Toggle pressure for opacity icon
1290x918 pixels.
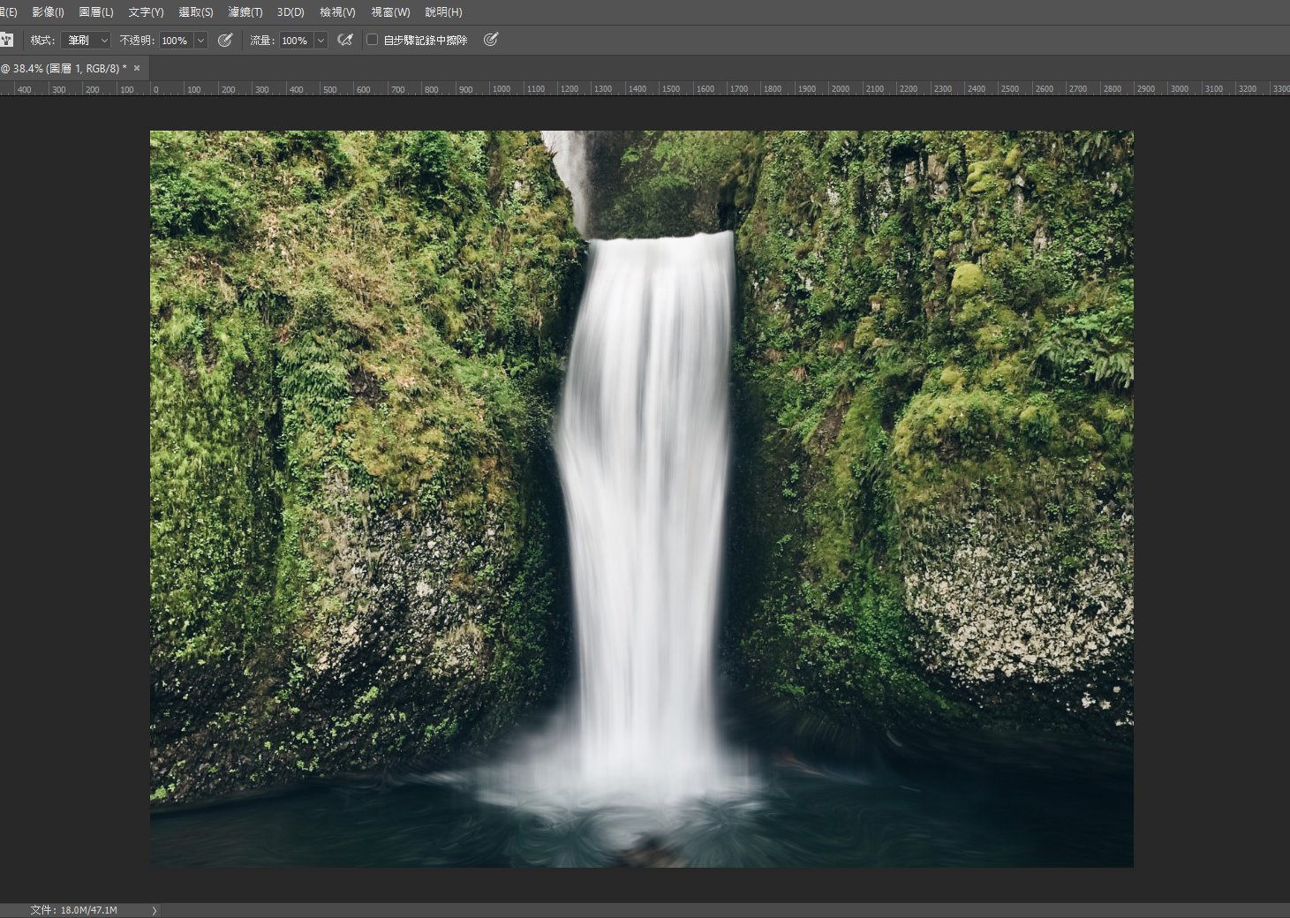[225, 40]
